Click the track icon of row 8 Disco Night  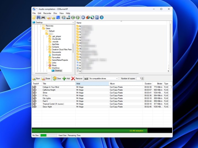click(34, 107)
